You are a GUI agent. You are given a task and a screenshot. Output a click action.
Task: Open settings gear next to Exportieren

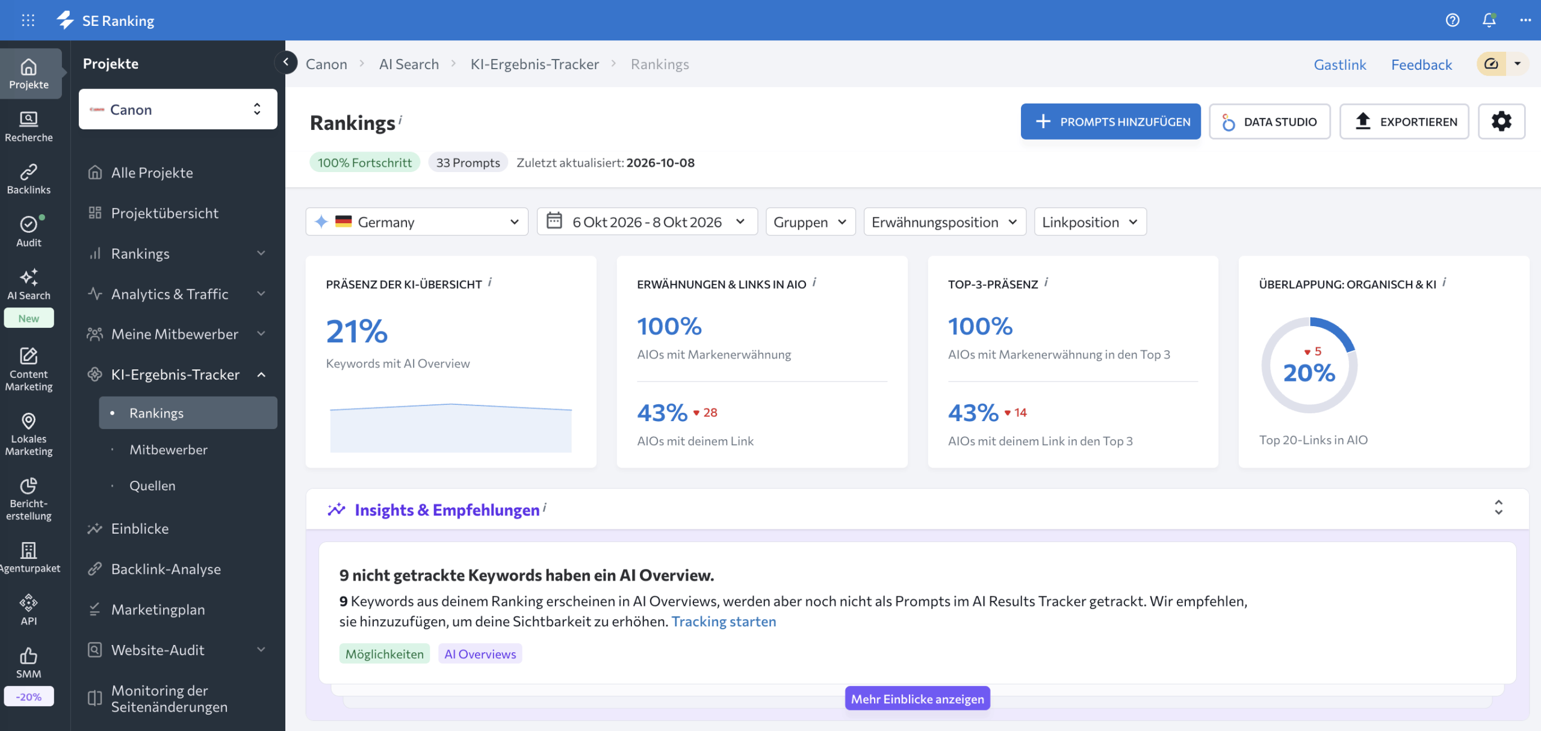(1501, 122)
